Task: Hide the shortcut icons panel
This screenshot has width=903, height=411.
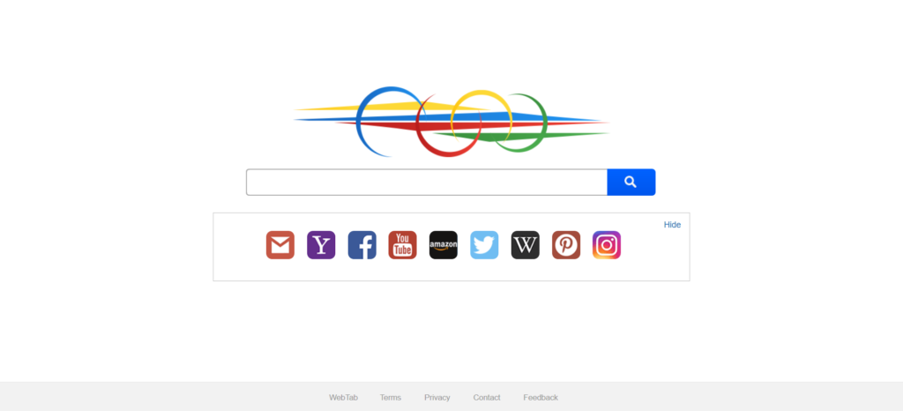Action: pyautogui.click(x=672, y=225)
